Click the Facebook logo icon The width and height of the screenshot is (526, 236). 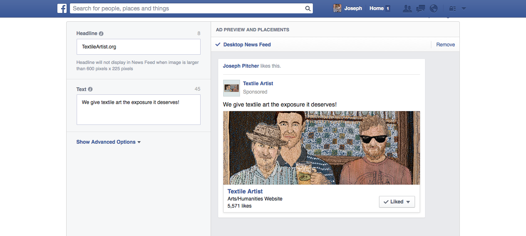pyautogui.click(x=62, y=8)
